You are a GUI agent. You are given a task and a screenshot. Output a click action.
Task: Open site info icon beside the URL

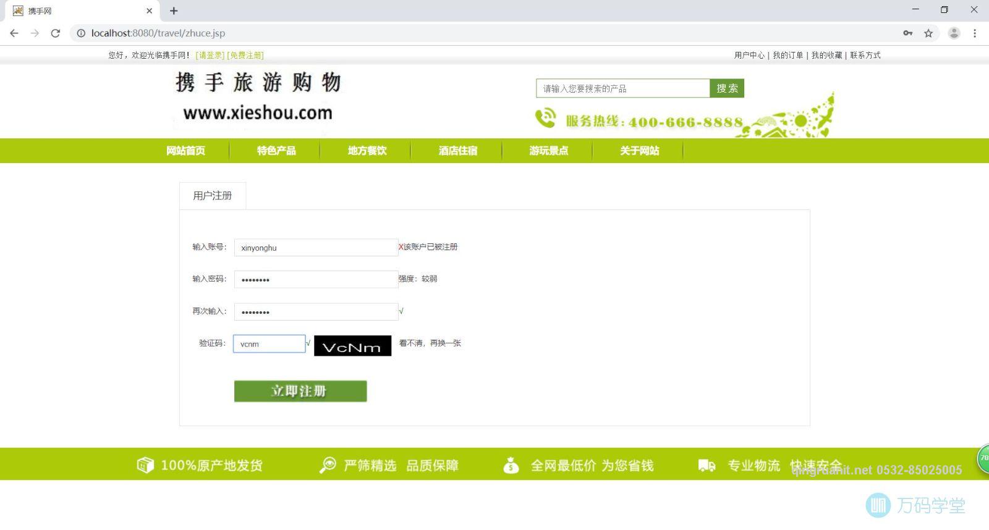80,33
